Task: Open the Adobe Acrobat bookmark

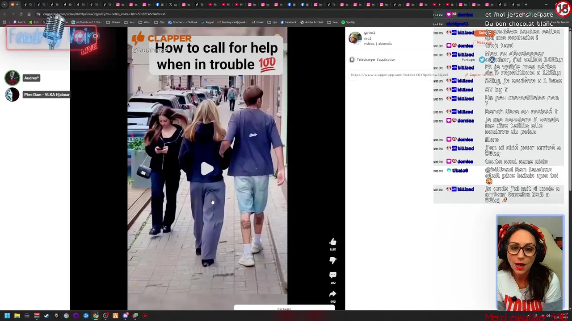Action: click(x=312, y=22)
